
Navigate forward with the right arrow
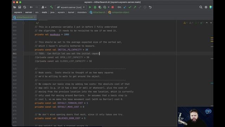point(36,7)
